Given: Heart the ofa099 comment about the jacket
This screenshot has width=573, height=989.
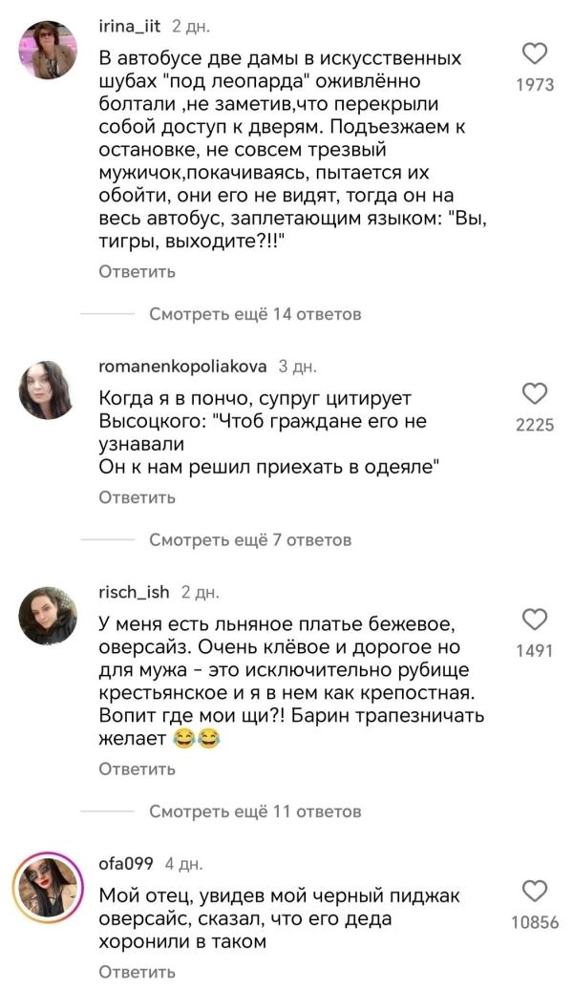Looking at the screenshot, I should [x=535, y=893].
